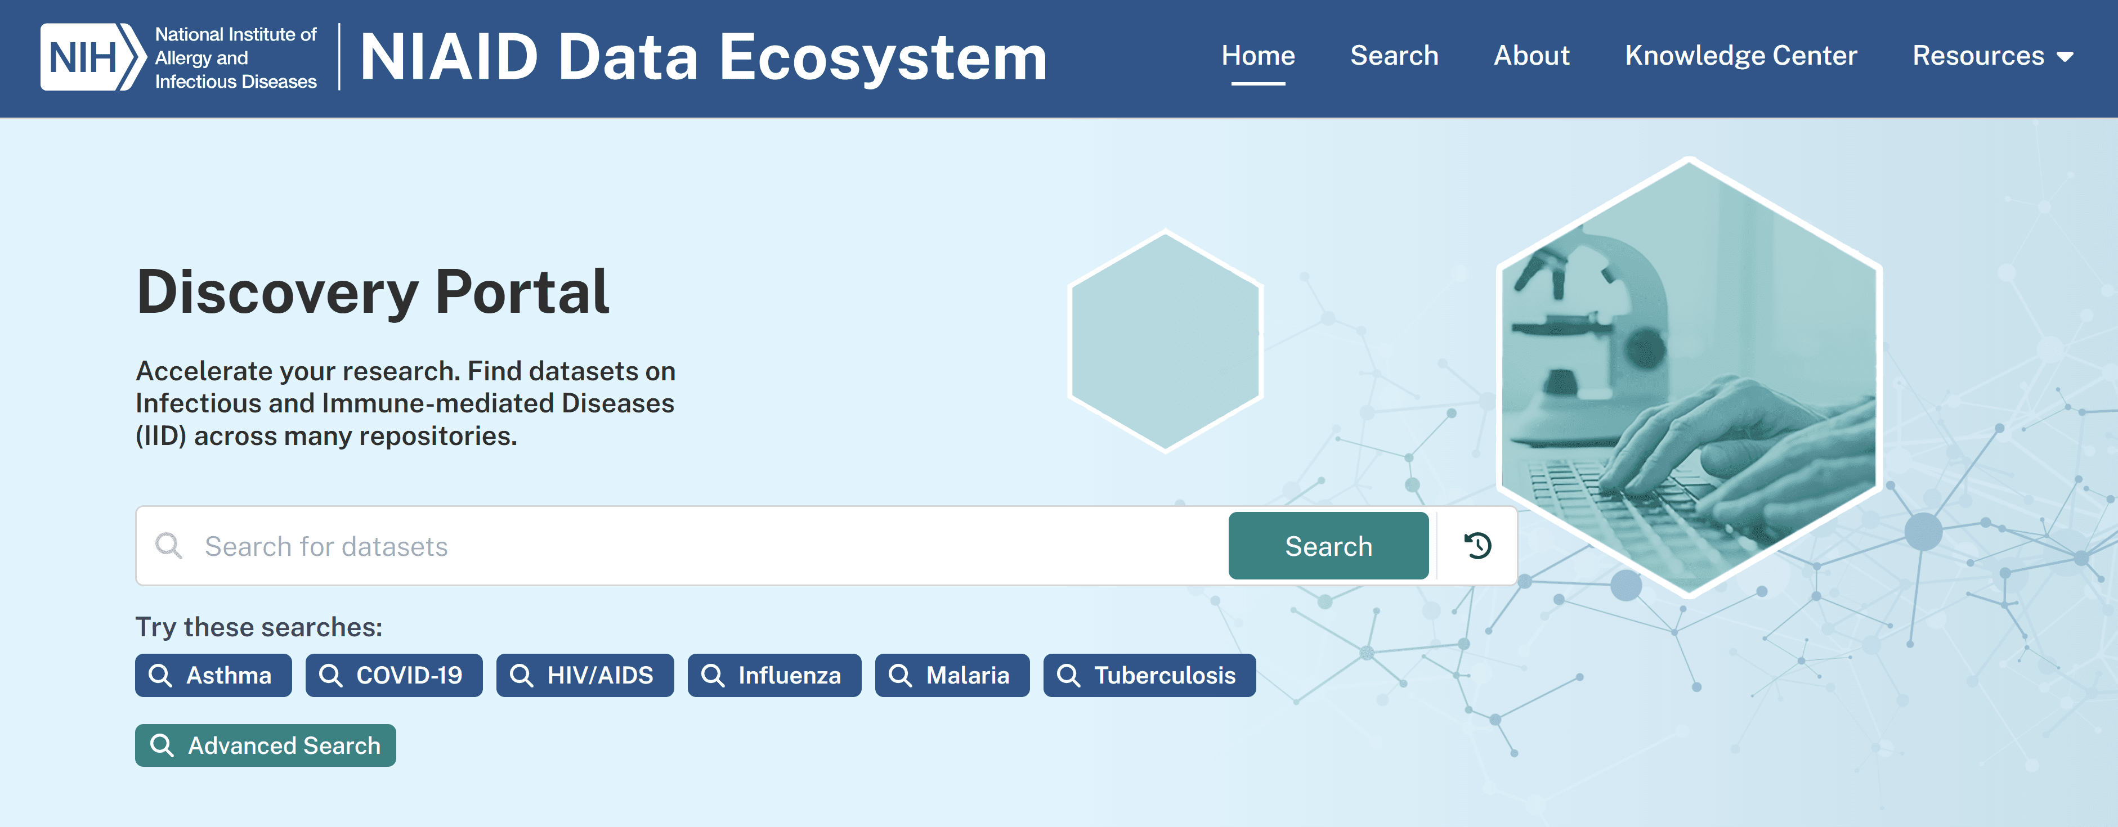Viewport: 2118px width, 827px height.
Task: Try the Influenza sample search
Action: tap(774, 675)
